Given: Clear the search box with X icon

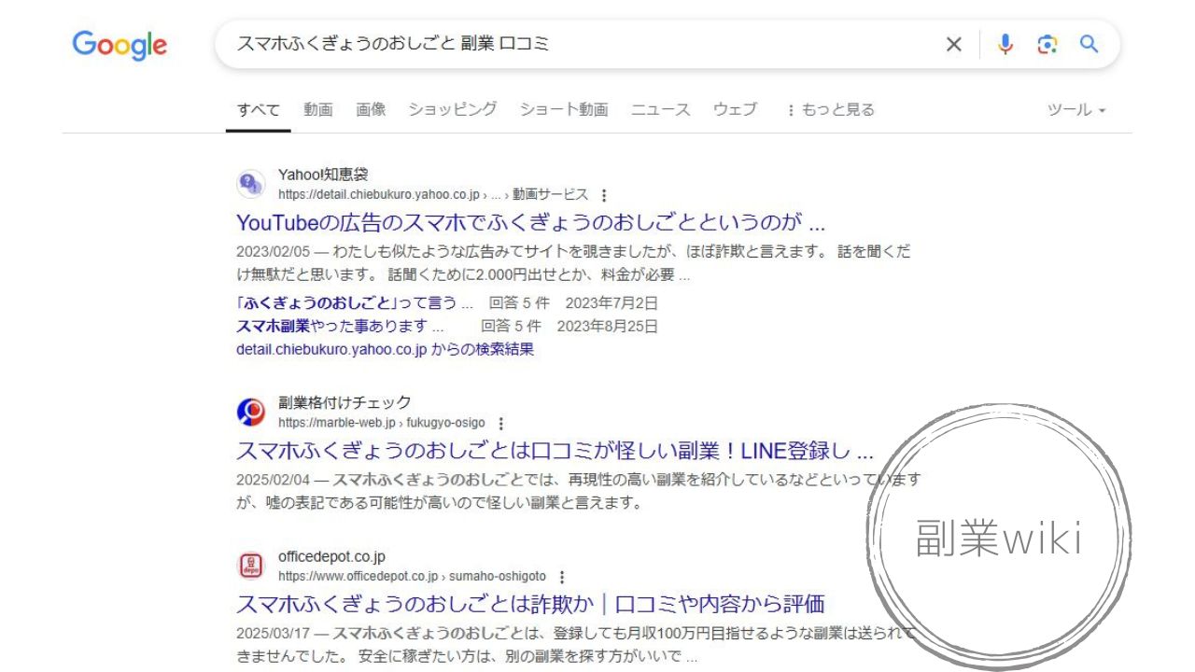Looking at the screenshot, I should tap(953, 45).
